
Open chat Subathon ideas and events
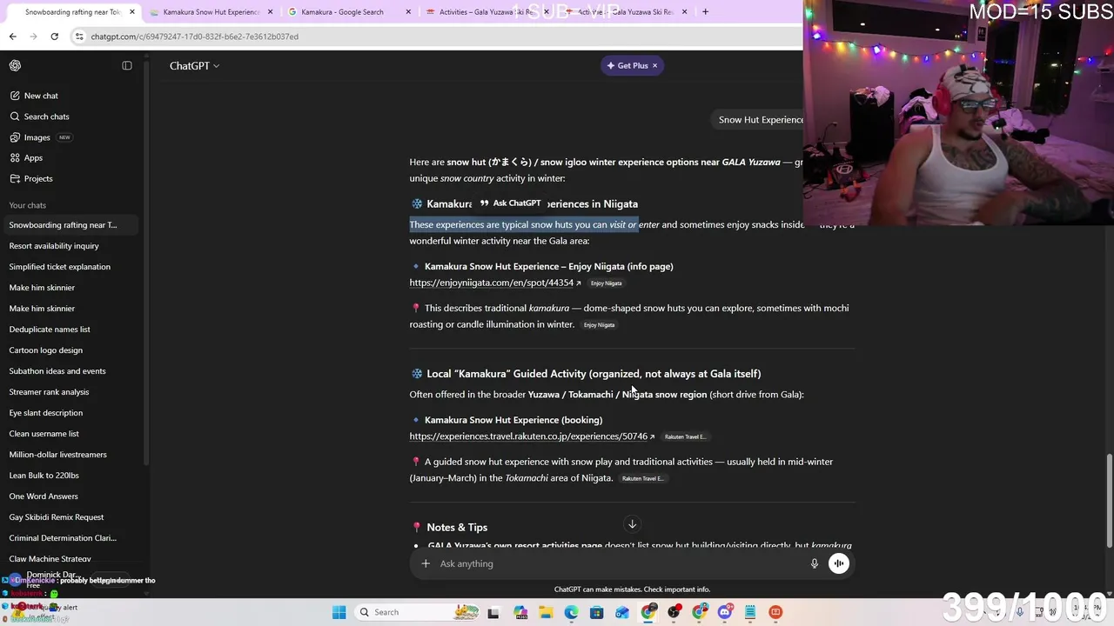coord(70,371)
